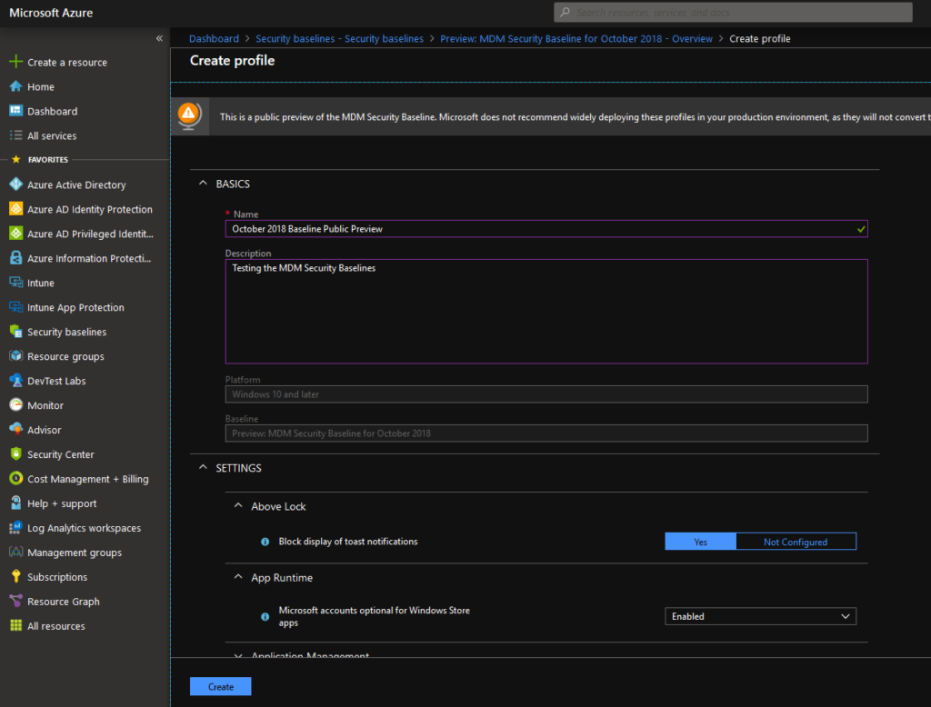Collapse the App Runtime group

click(238, 577)
